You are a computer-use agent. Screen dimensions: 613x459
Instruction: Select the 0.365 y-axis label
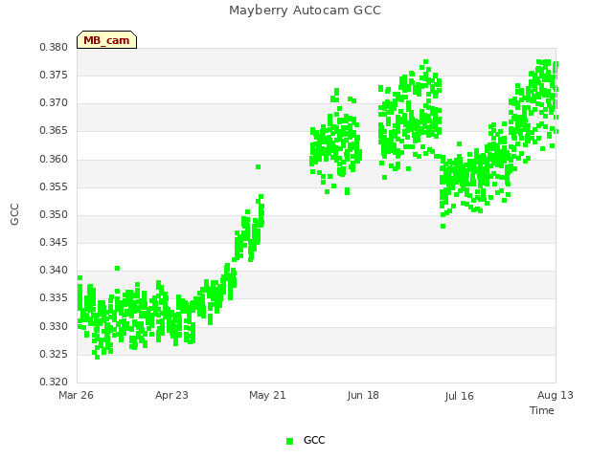coord(54,130)
